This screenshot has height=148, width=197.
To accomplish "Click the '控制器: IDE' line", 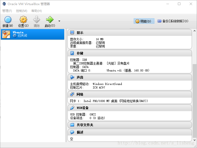I will coord(78,60).
